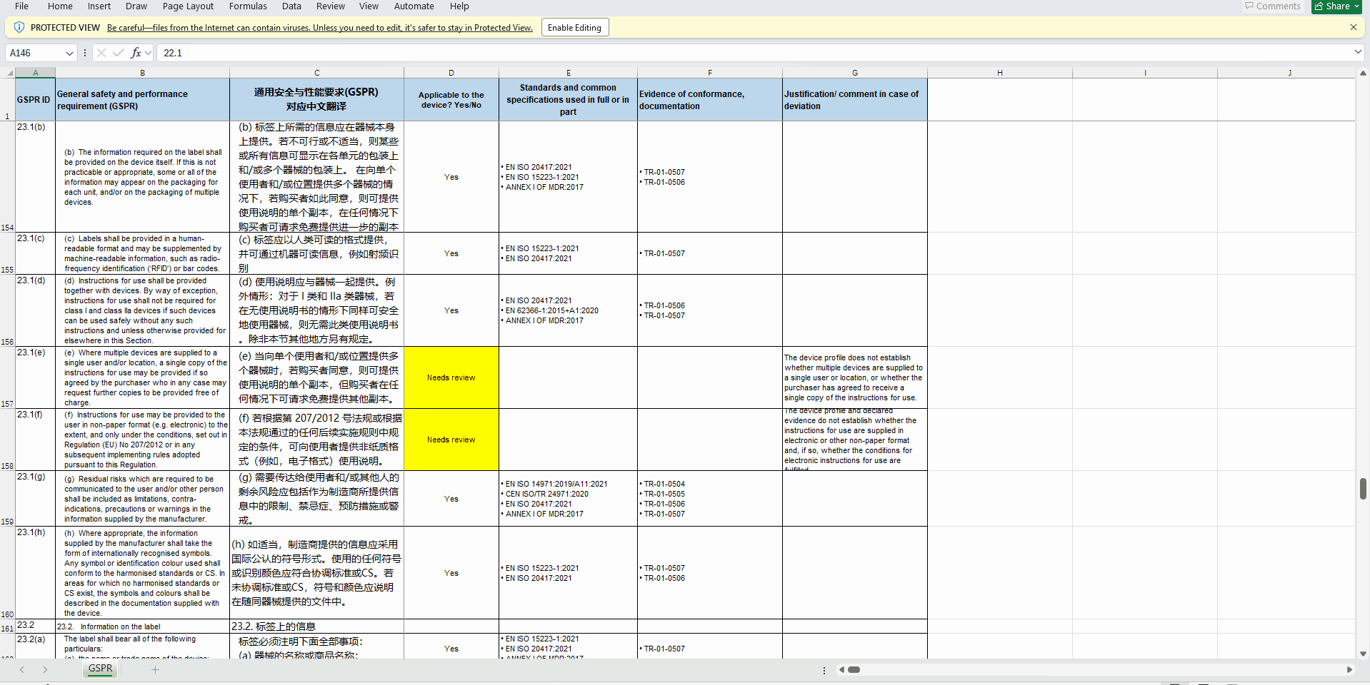
Task: Click the Insert Function fx icon
Action: pos(136,53)
